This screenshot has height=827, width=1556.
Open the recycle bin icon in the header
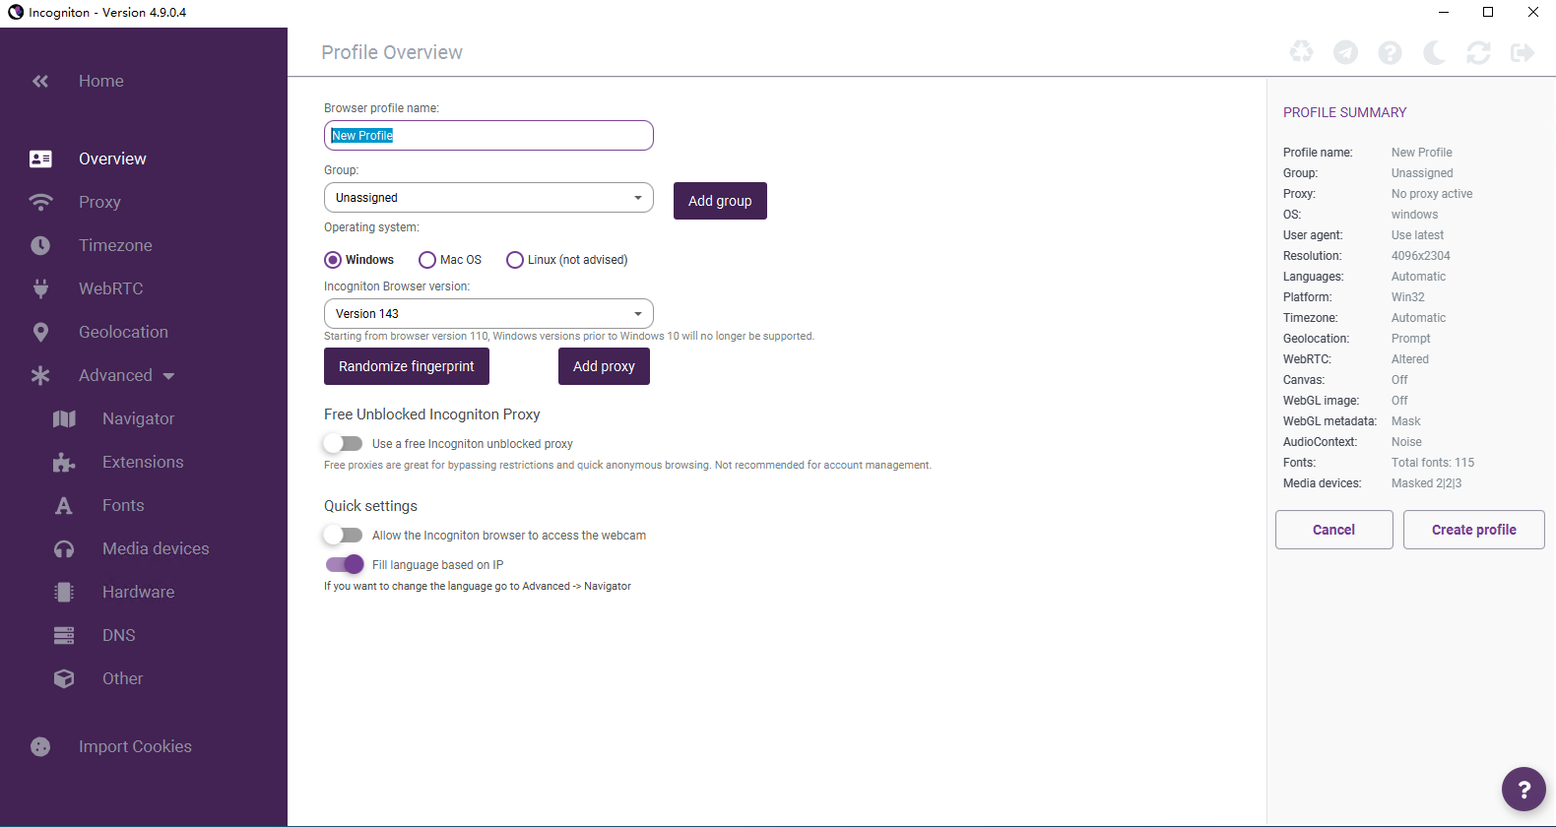[x=1301, y=52]
